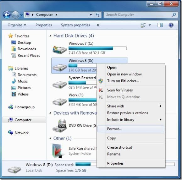The width and height of the screenshot is (182, 180).
Task: Expand the Include in library submenu
Action: tap(131, 120)
